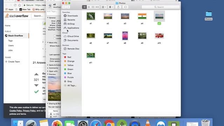The width and height of the screenshot is (224, 126).
Task: Focus the Finder search field
Action: (161, 7)
